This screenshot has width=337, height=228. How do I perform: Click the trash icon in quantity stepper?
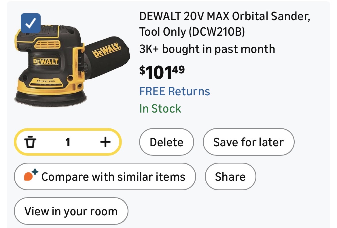[x=30, y=142]
